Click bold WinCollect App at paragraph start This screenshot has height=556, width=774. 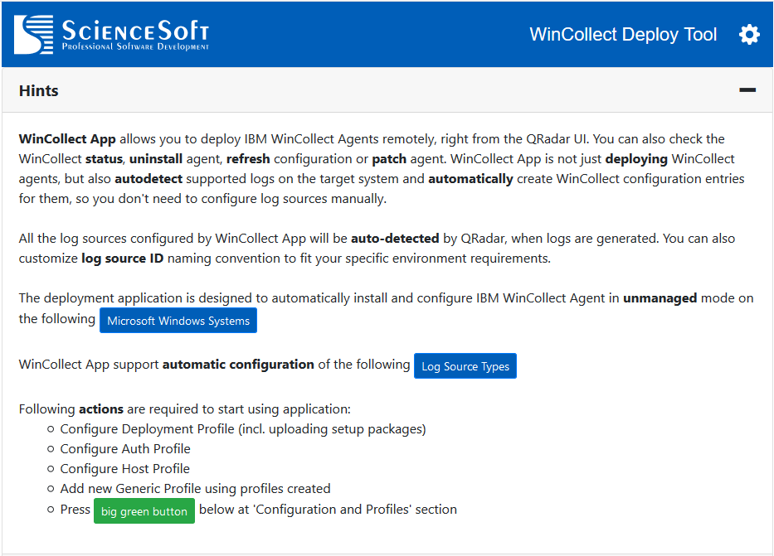[67, 139]
